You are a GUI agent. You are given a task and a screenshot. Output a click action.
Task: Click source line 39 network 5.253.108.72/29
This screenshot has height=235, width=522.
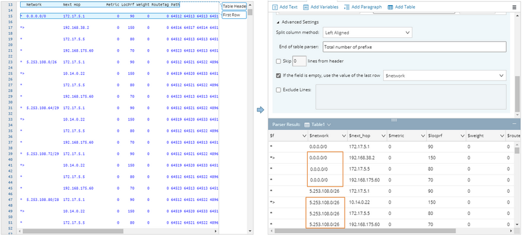(x=42, y=154)
